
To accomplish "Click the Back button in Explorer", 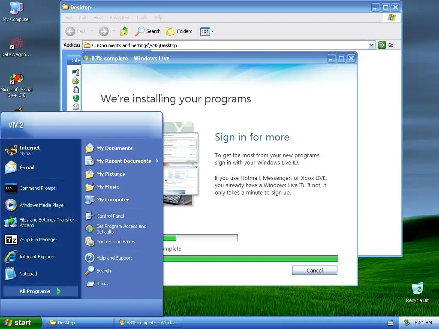I will tap(76, 31).
